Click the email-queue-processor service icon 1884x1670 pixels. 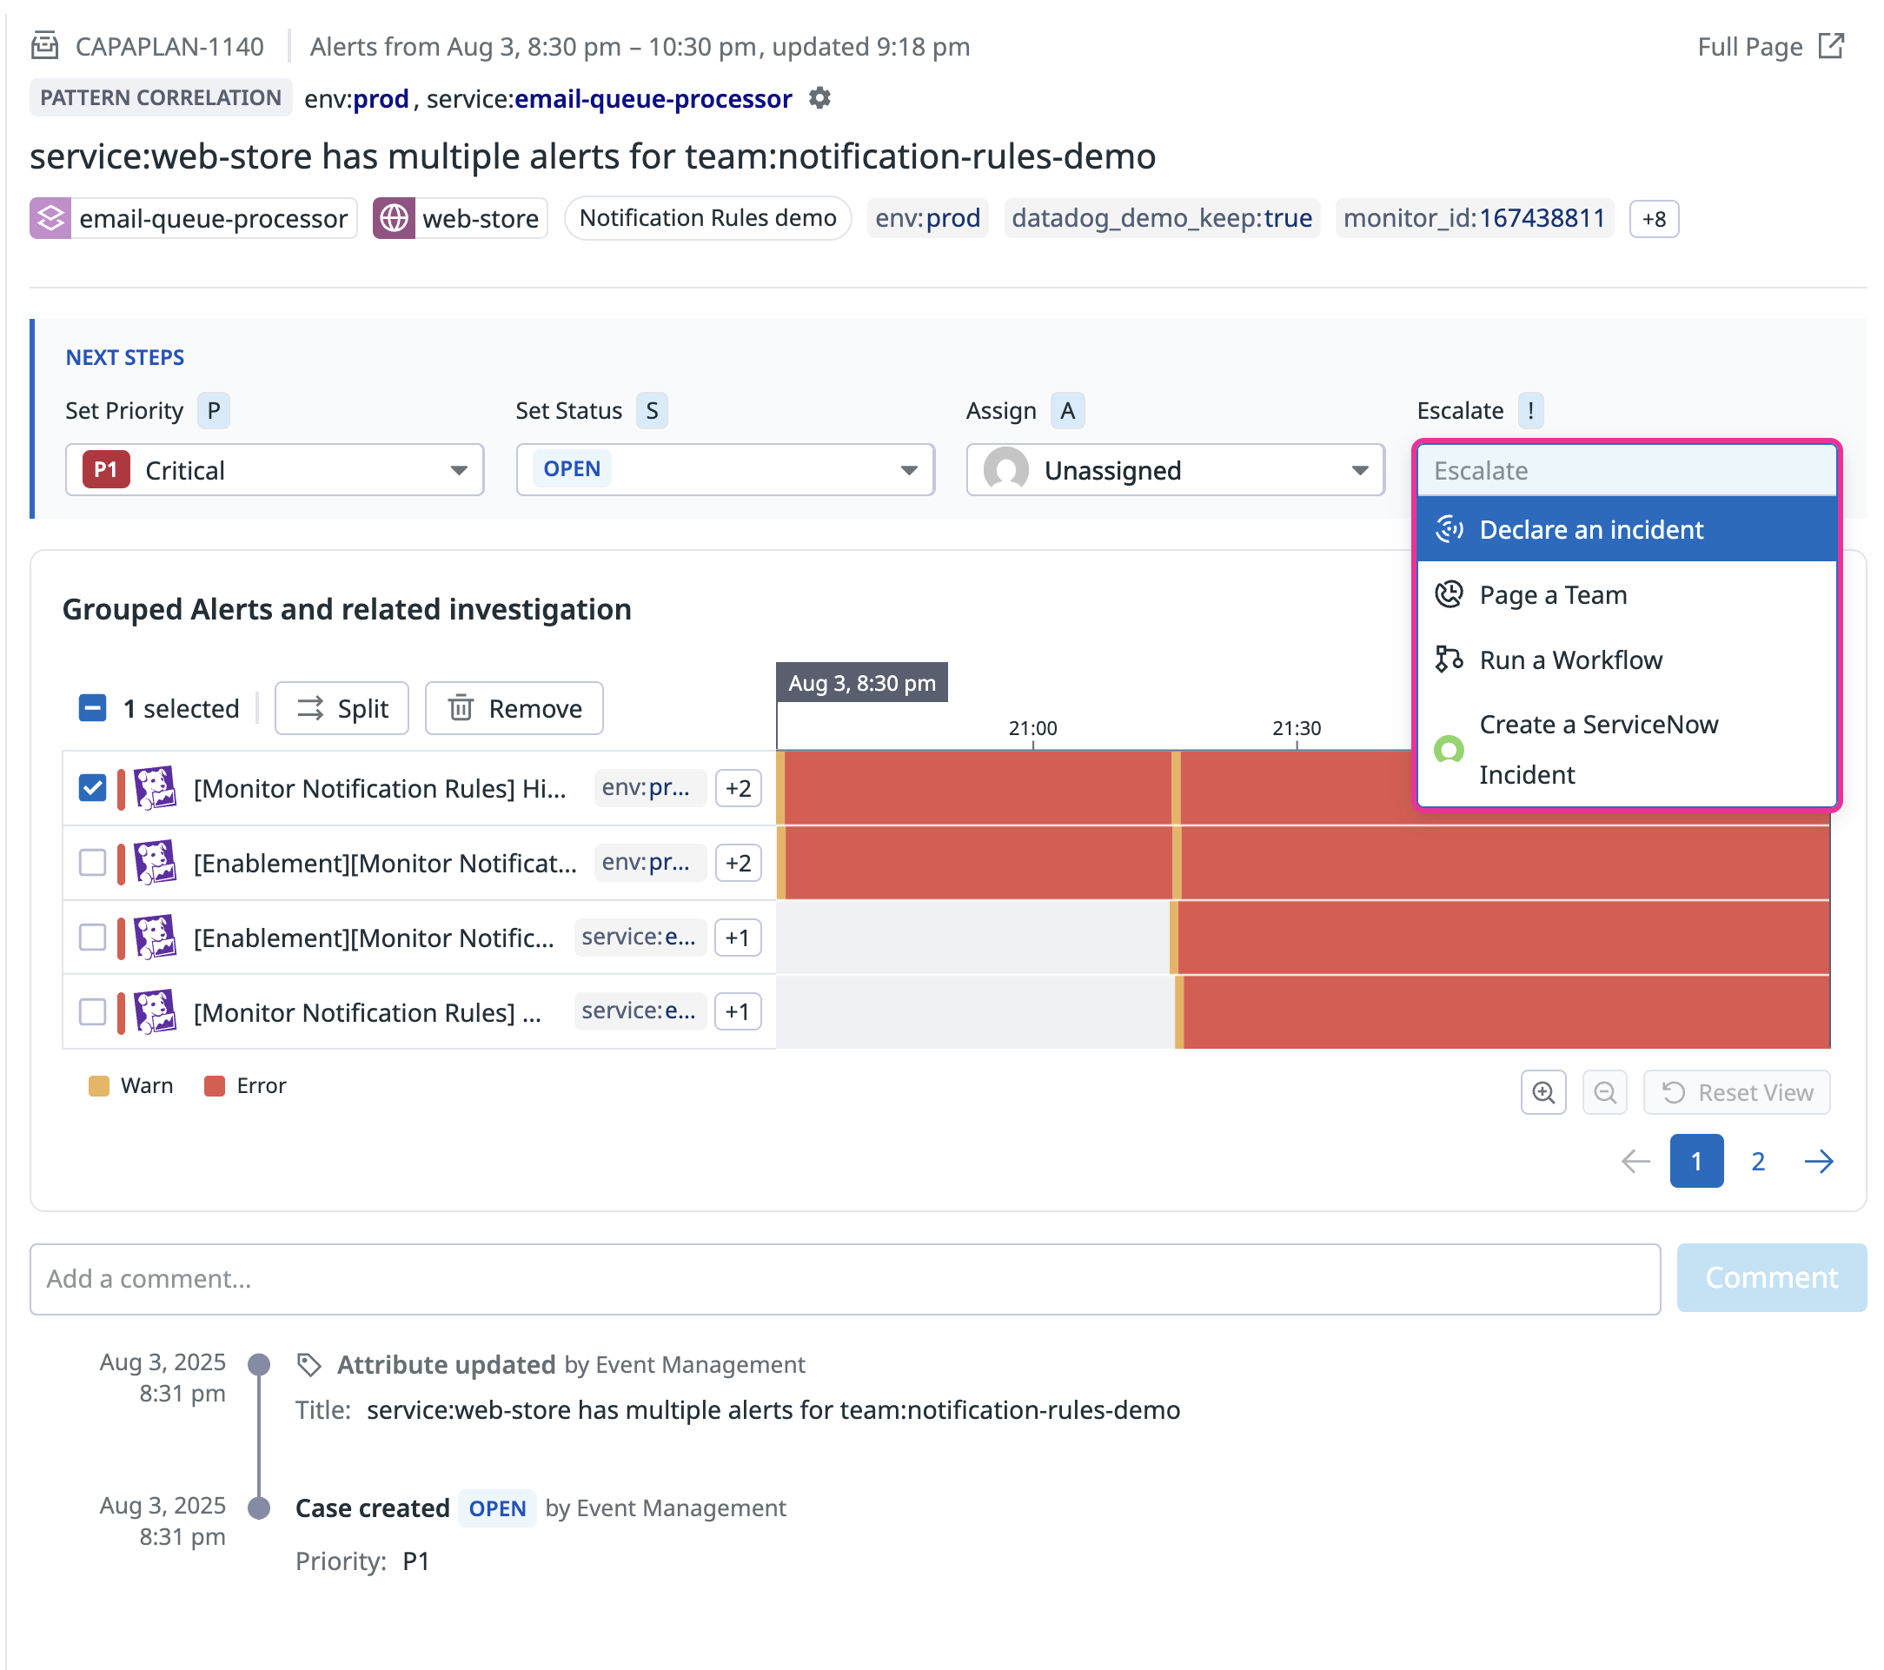click(x=50, y=218)
